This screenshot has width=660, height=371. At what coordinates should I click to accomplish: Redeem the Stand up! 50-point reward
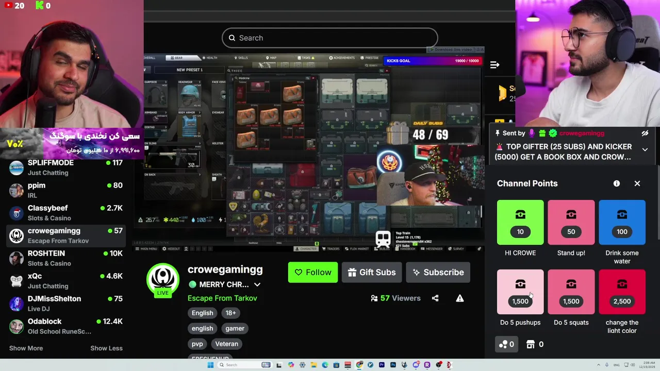[571, 223]
